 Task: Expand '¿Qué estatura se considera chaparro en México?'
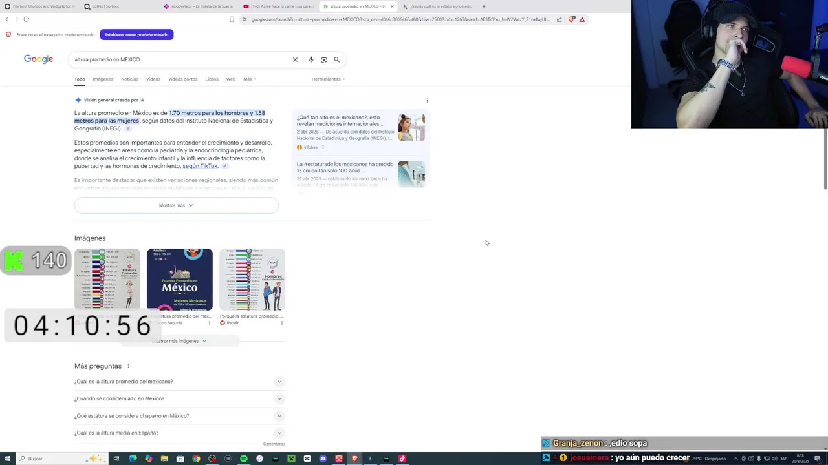click(179, 416)
